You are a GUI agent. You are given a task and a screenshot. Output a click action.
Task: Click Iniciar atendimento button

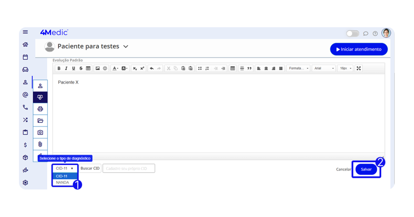click(359, 49)
